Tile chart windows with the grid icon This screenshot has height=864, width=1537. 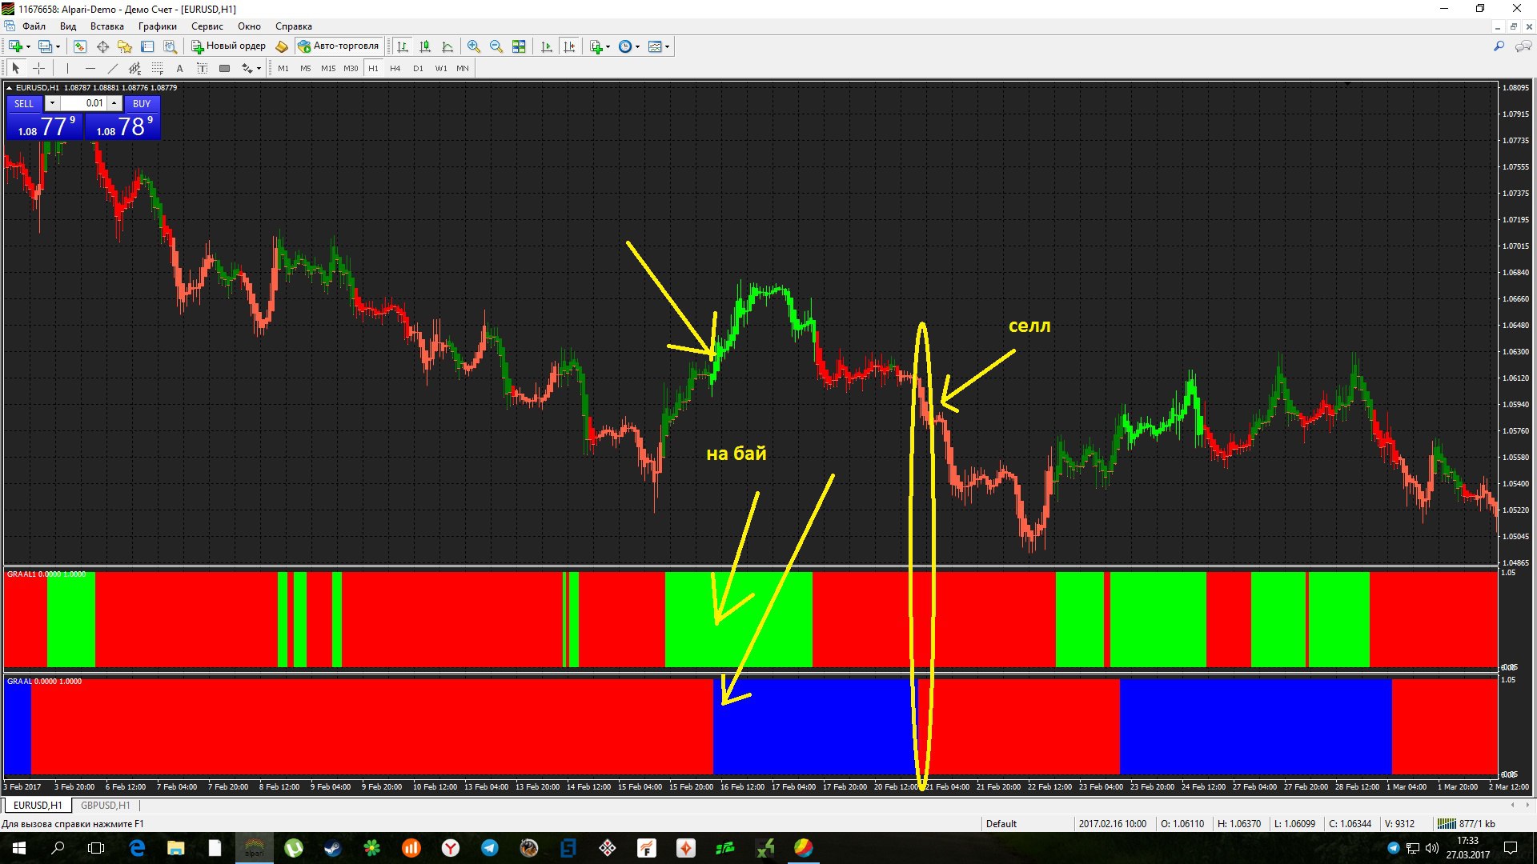(x=519, y=46)
